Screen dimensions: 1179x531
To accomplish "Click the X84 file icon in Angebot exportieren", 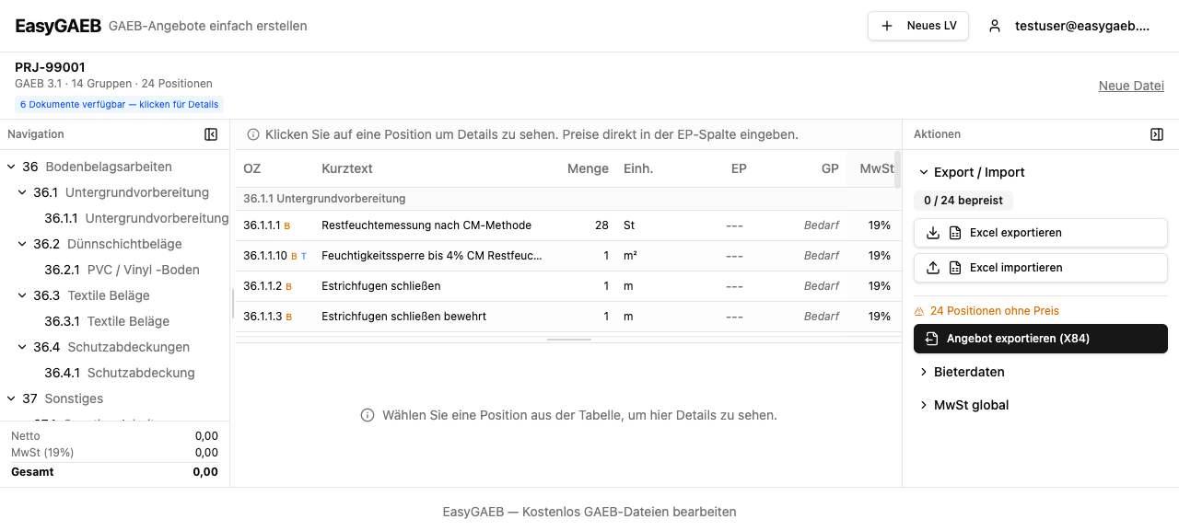I will pyautogui.click(x=930, y=339).
